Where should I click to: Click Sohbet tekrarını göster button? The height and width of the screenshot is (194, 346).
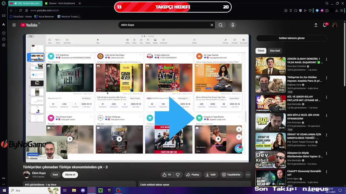pyautogui.click(x=292, y=38)
